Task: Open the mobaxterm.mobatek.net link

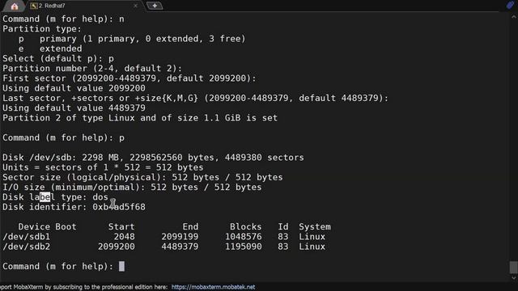Action: (213, 287)
